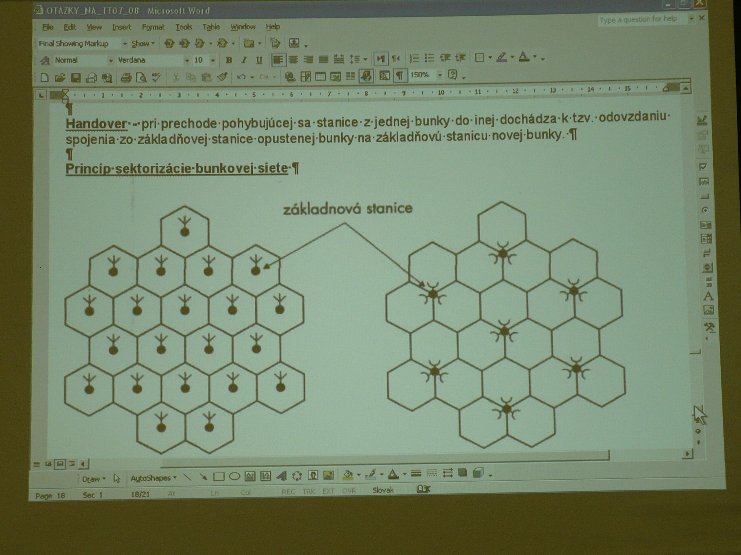The width and height of the screenshot is (741, 555).
Task: Select the Oval drawing tool
Action: click(234, 476)
